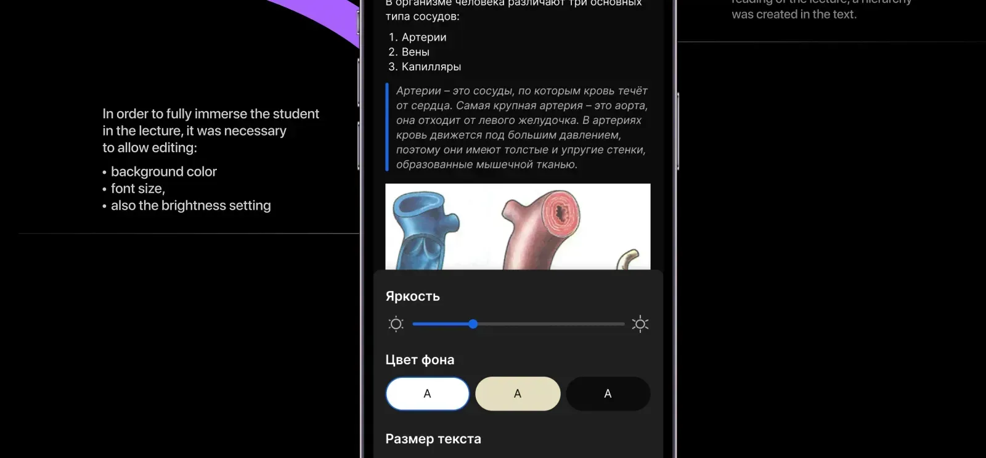Click the 'also the brightness setting' bullet text

pyautogui.click(x=191, y=205)
